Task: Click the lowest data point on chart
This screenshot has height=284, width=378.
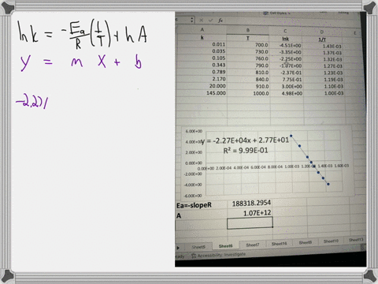Action: pyautogui.click(x=328, y=184)
